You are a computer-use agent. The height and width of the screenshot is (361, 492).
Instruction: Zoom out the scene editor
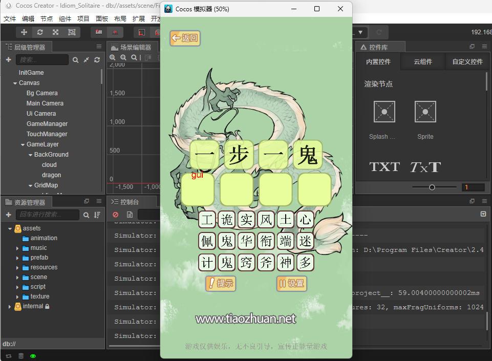[x=123, y=57]
